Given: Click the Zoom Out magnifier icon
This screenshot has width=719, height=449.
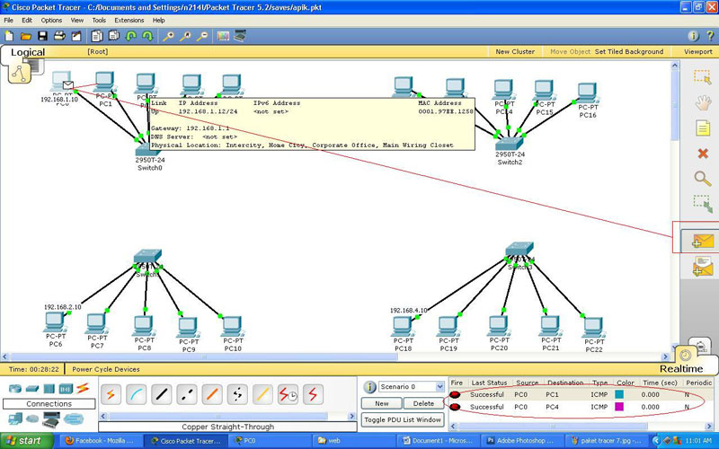Looking at the screenshot, I should pyautogui.click(x=202, y=36).
